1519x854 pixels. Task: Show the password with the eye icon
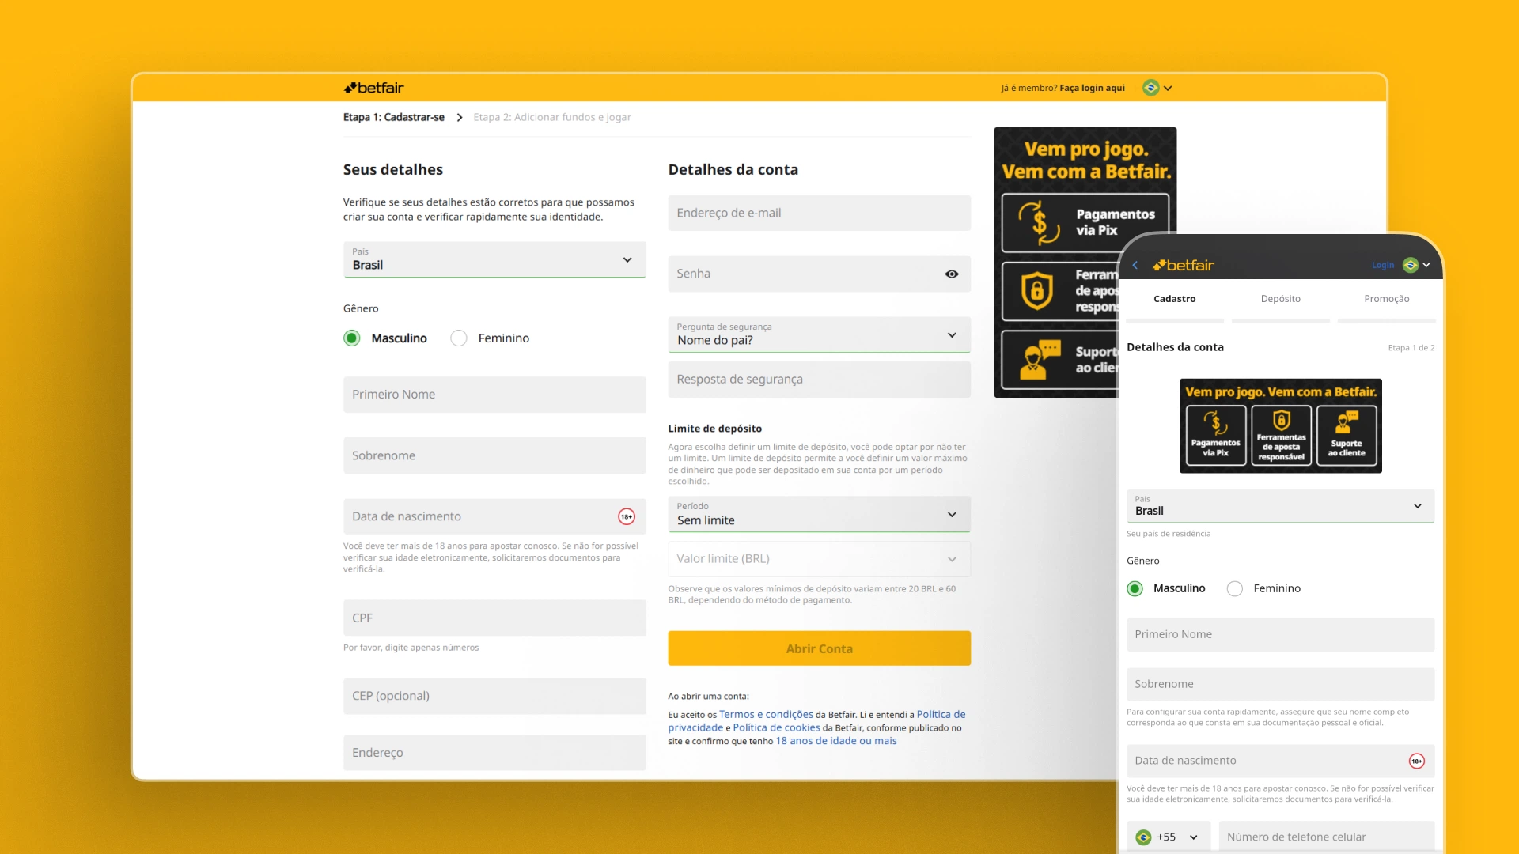951,274
